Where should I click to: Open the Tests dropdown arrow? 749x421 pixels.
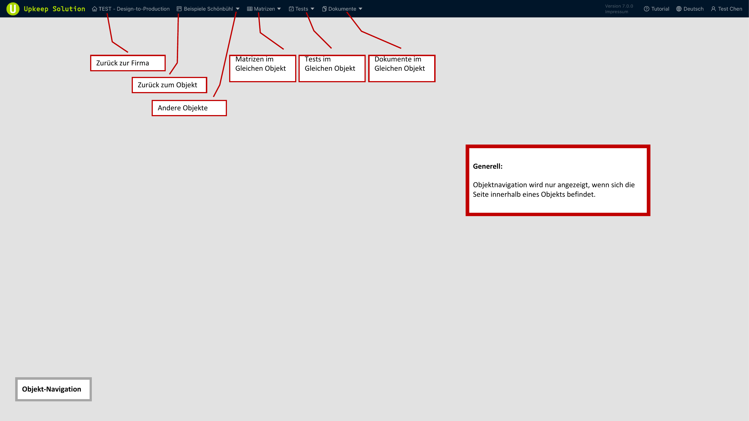click(312, 9)
